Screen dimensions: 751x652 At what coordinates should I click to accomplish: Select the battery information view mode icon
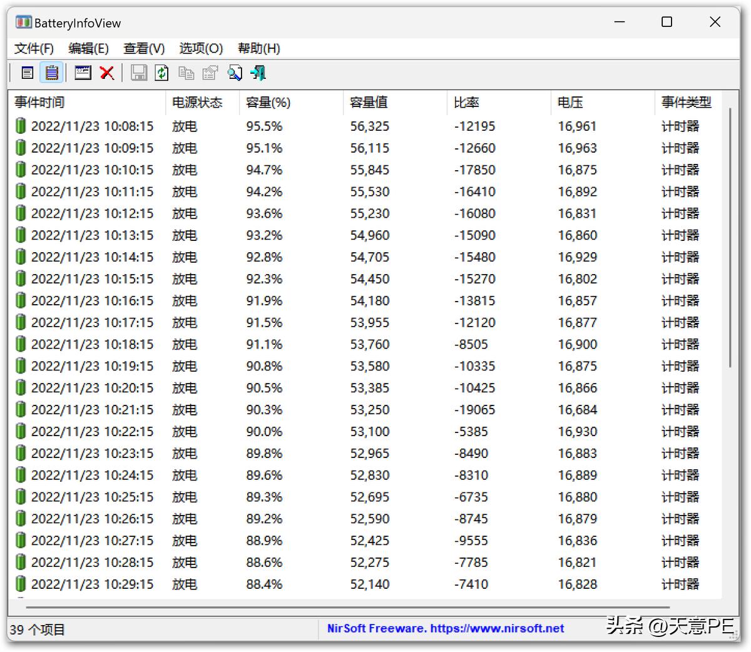click(27, 73)
